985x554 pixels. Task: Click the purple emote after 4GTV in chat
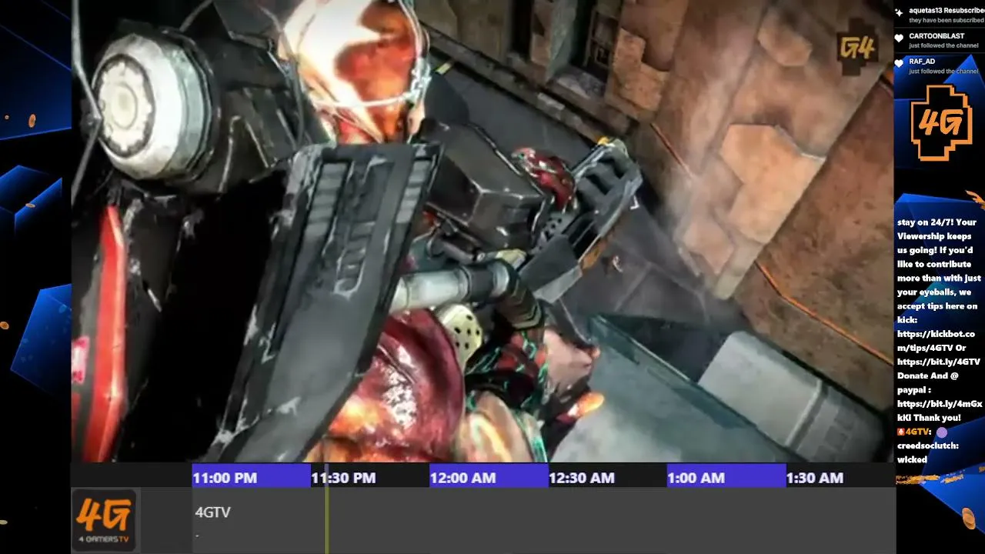click(x=941, y=432)
